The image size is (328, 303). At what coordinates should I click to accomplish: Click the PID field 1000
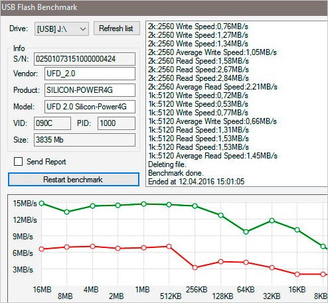(116, 123)
